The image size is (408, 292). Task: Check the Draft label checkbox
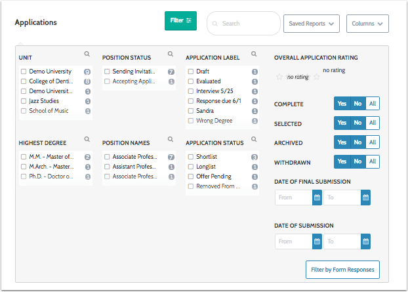click(191, 72)
